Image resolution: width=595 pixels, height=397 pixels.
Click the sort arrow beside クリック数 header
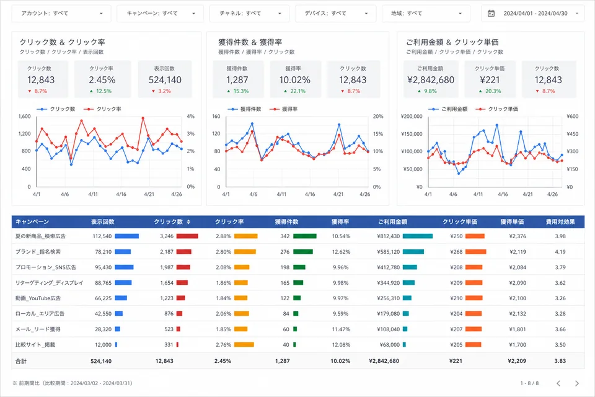point(188,222)
